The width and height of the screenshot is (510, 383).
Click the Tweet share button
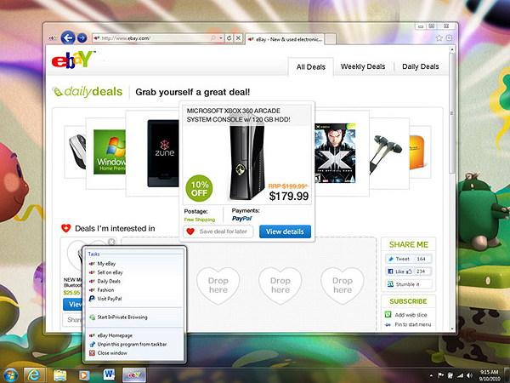coord(409,259)
